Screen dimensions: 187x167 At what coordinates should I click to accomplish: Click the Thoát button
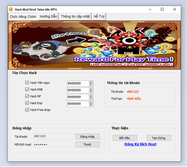tap(88, 144)
